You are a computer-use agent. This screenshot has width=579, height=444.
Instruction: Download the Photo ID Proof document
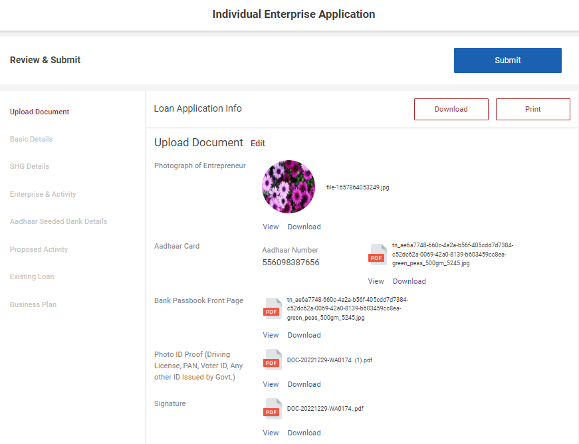304,384
